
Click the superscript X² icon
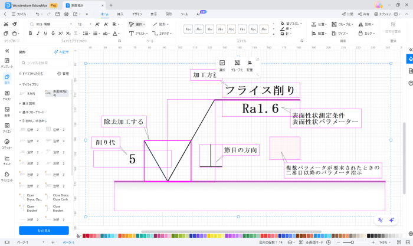[x=61, y=34]
